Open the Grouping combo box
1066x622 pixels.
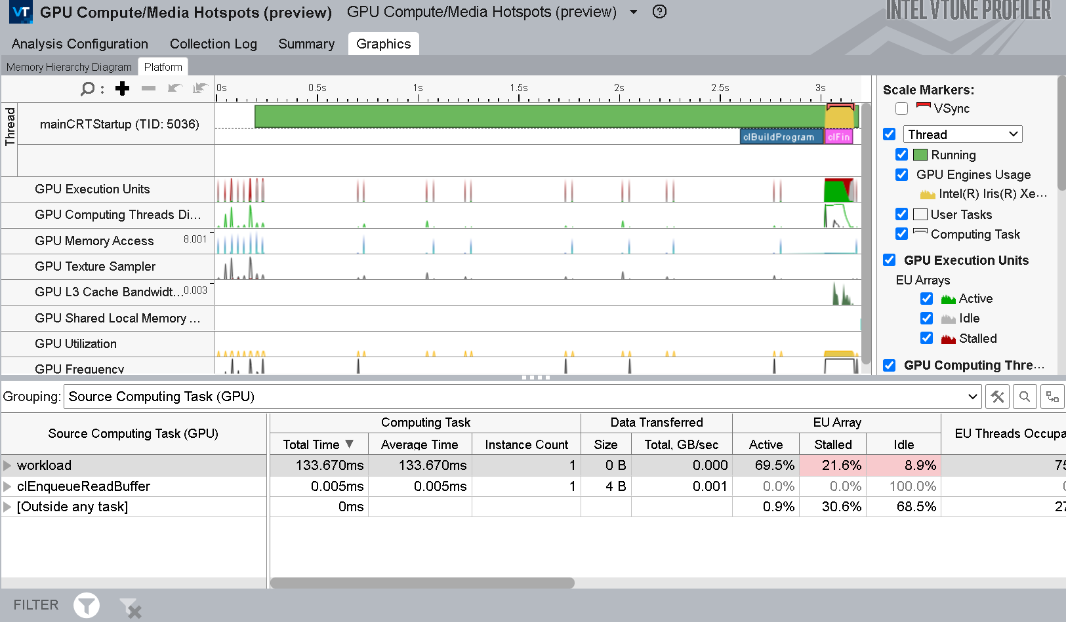pyautogui.click(x=522, y=397)
